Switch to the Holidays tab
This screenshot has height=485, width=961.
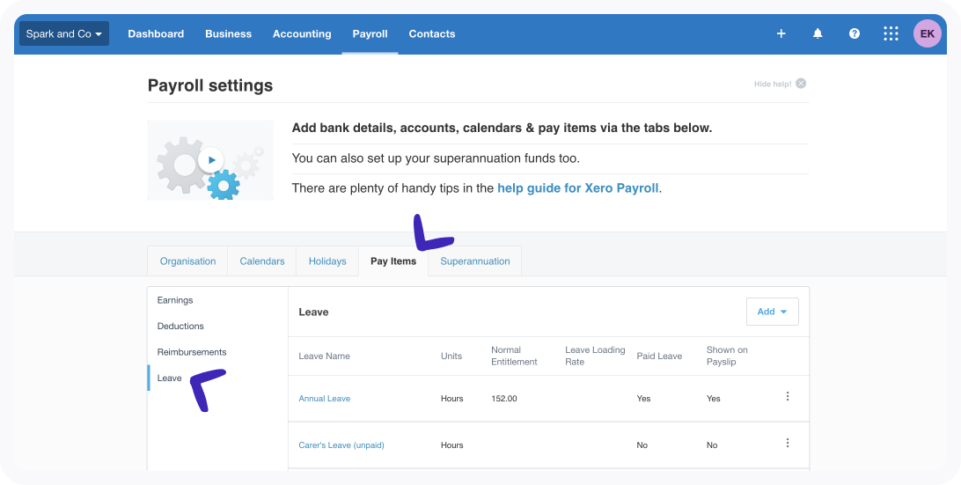tap(327, 261)
